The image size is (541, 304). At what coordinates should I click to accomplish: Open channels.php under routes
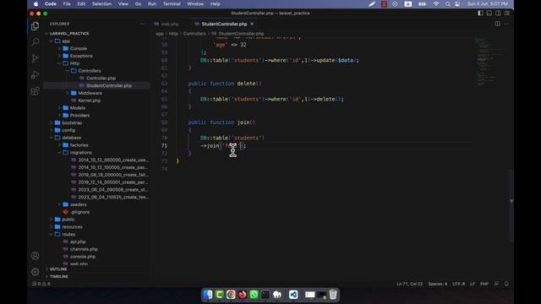point(84,249)
